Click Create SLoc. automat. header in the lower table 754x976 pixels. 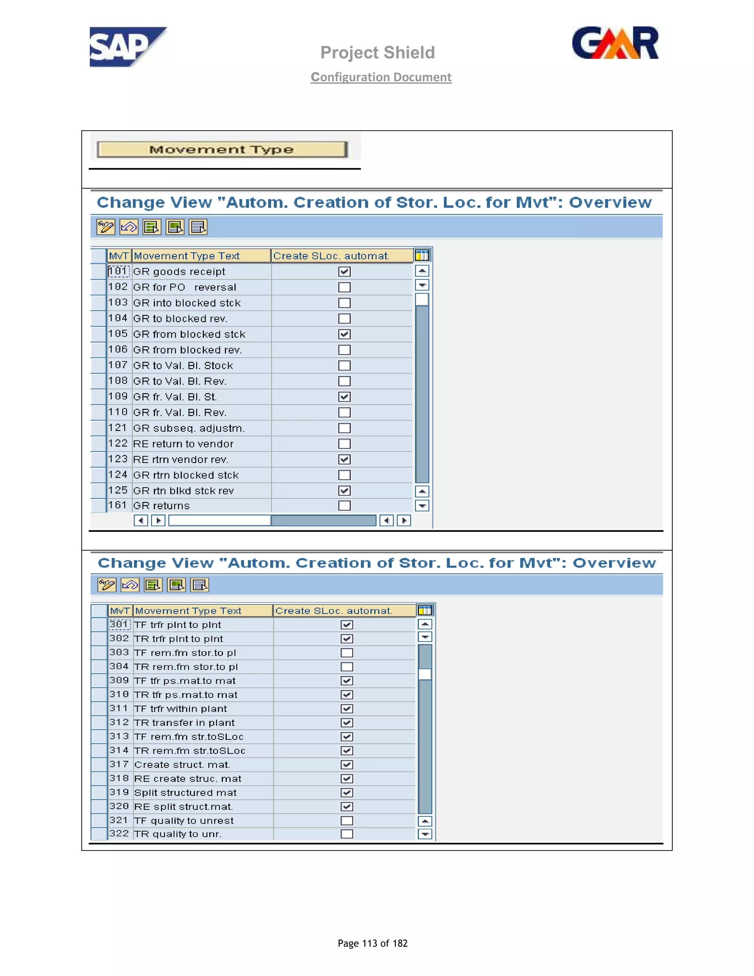[344, 610]
